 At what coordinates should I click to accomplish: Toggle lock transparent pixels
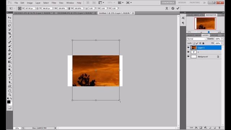(x=194, y=43)
